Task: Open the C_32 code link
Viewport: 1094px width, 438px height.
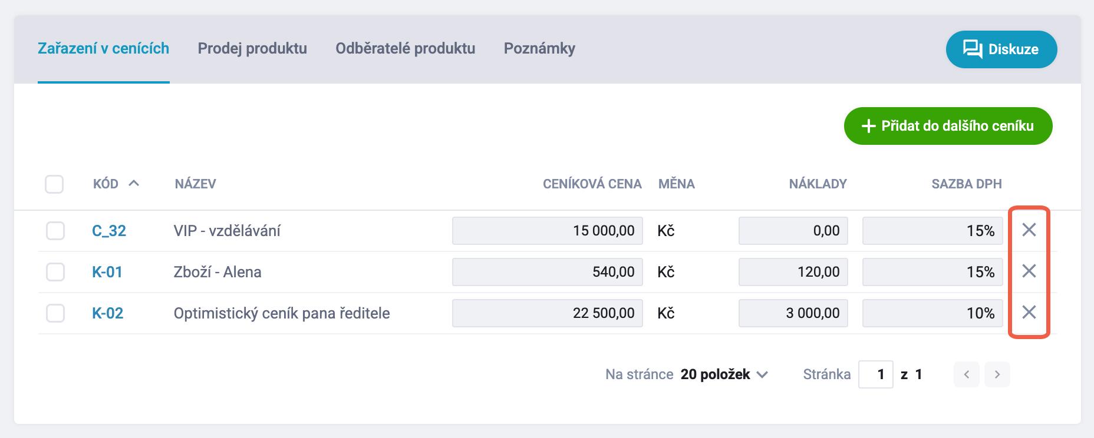Action: pyautogui.click(x=109, y=231)
